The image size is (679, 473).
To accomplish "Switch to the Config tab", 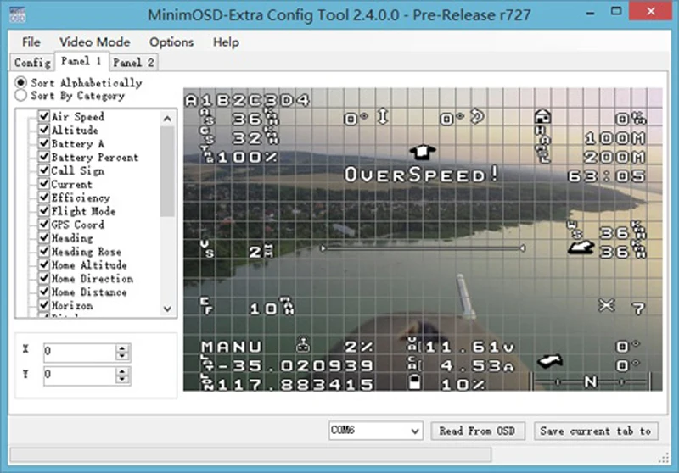I will (32, 63).
